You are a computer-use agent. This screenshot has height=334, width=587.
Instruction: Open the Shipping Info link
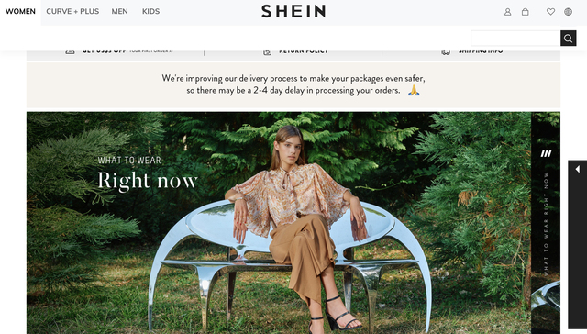[481, 51]
